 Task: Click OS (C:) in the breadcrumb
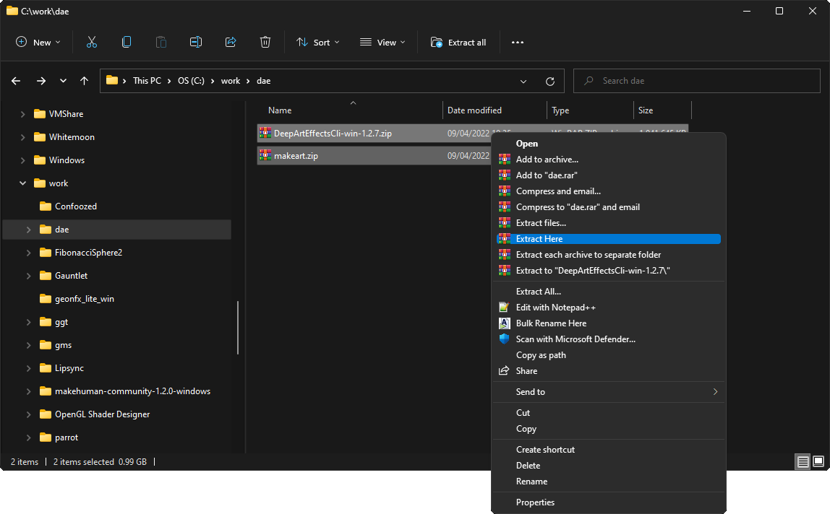[191, 81]
